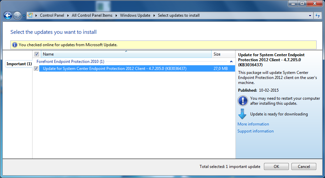The height and width of the screenshot is (178, 325).
Task: Click the restart warning exclamation icon
Action: tap(242, 101)
